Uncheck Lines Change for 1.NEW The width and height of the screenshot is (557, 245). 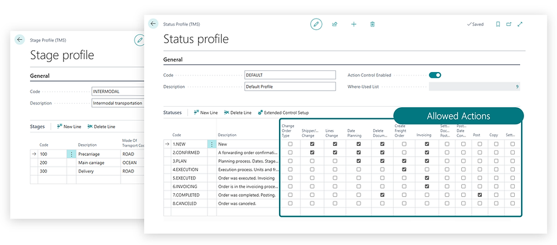[x=335, y=144]
